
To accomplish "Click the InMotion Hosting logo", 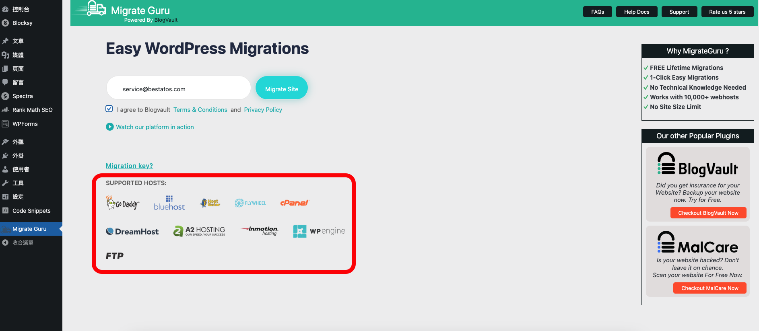I will coord(260,230).
